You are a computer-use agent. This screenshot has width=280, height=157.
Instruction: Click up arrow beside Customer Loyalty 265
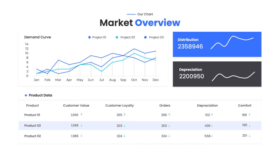pyautogui.click(x=124, y=115)
